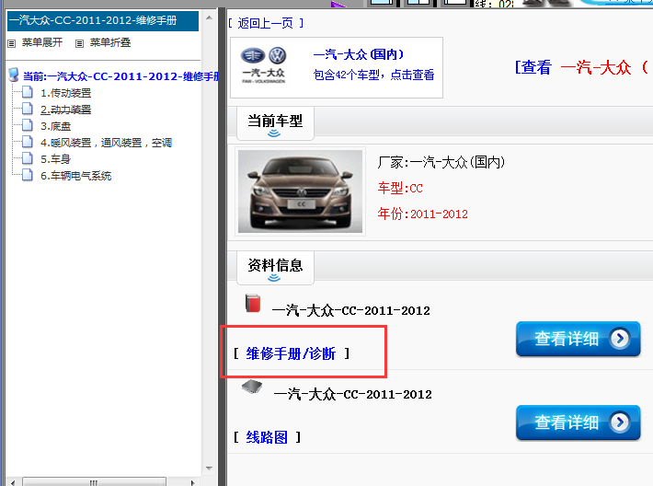Open 5.车身 tree entry
653x486 pixels.
pyautogui.click(x=56, y=159)
